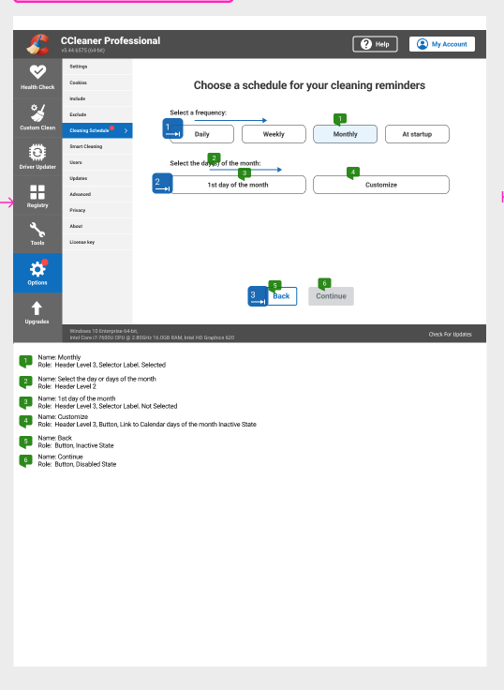Open the Advanced options page
This screenshot has width=504, height=690.
[97, 194]
